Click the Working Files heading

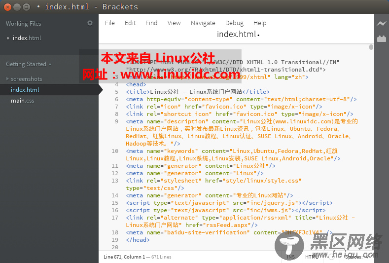click(23, 24)
